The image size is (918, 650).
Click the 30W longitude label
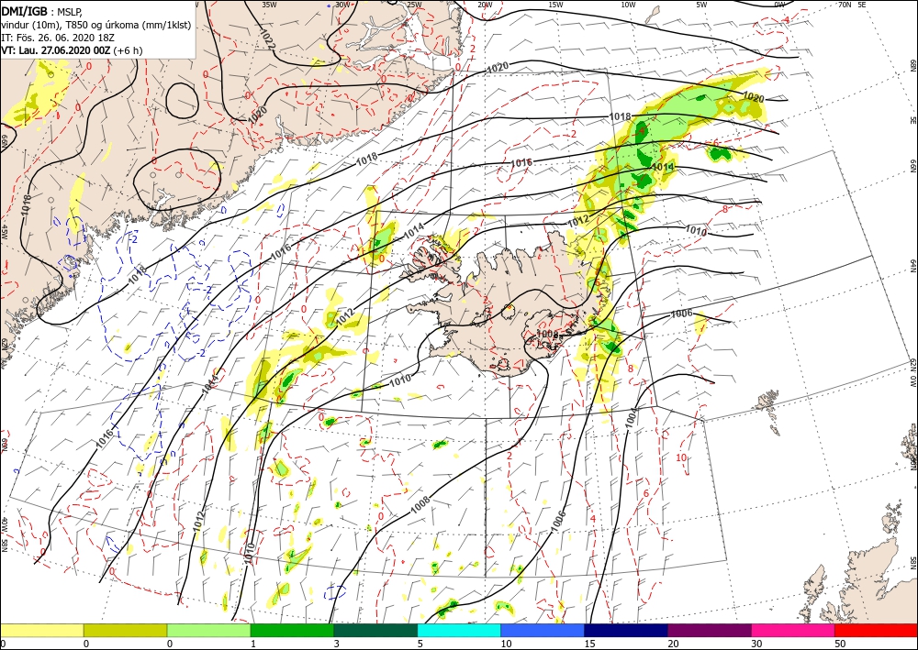342,5
